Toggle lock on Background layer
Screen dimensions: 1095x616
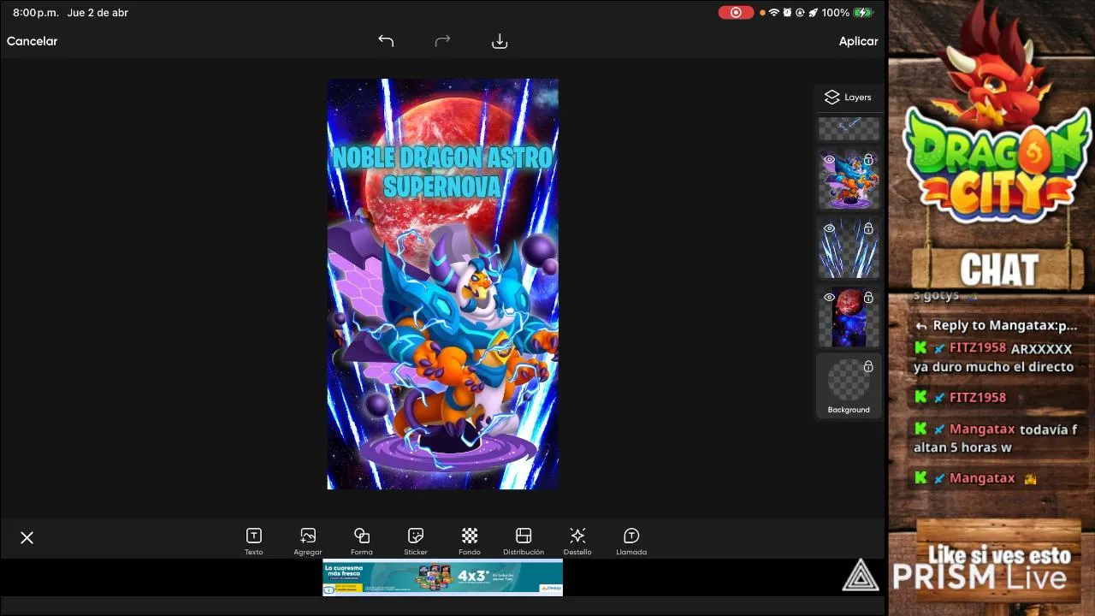tap(868, 366)
